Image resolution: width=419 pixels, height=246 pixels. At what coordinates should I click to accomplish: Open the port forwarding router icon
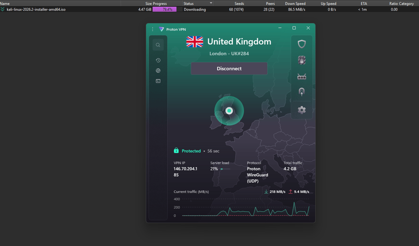[302, 77]
